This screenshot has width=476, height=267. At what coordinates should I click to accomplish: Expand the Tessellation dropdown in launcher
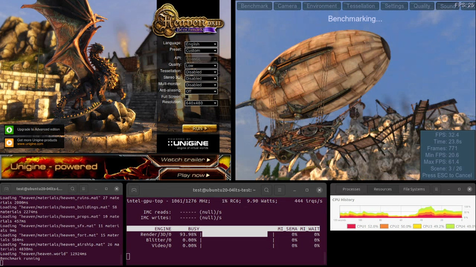coord(201,72)
